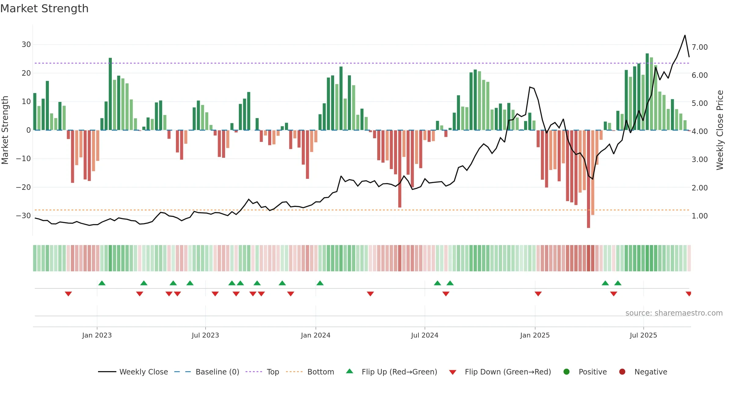
Task: Click the purple dotted Top threshold line
Action: click(x=362, y=63)
